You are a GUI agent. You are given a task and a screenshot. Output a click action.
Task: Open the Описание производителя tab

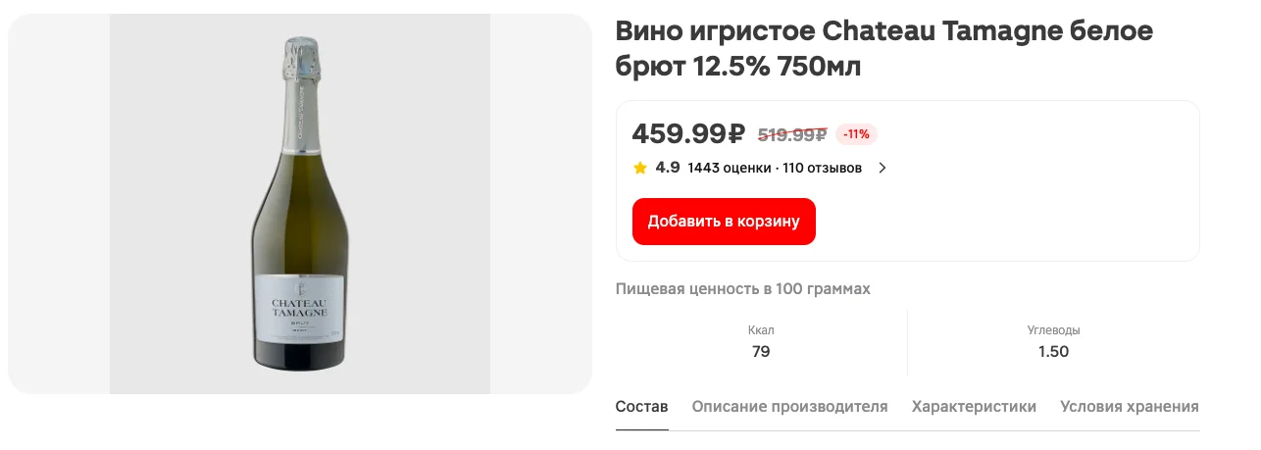tap(789, 407)
